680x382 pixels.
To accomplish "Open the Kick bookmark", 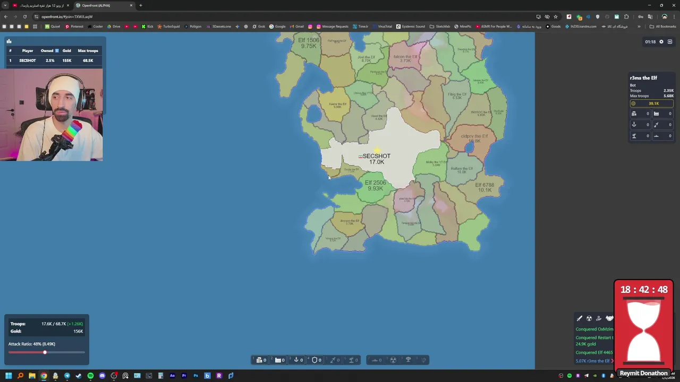I will [x=147, y=27].
